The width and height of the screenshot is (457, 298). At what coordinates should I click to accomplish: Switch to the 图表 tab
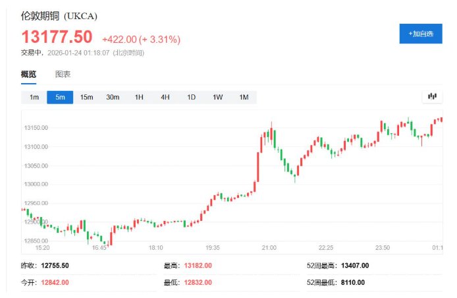pyautogui.click(x=63, y=74)
